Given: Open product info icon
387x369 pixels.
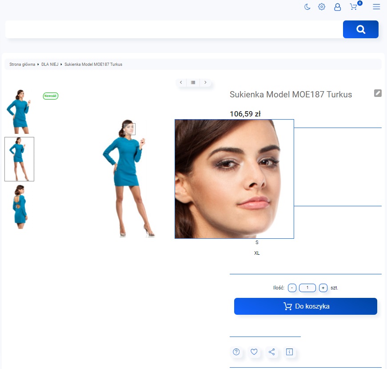Looking at the screenshot, I should [289, 352].
